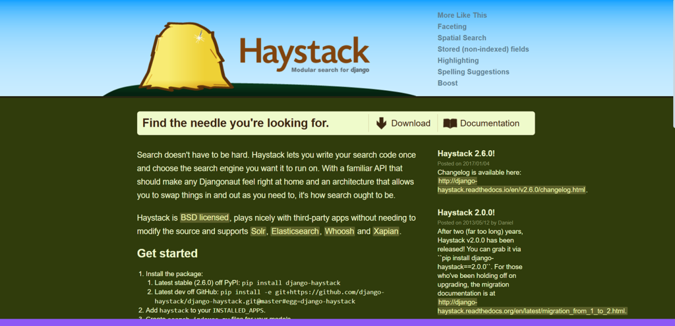This screenshot has height=326, width=675.
Task: Open Stored (non-indexed) fields link
Action: point(483,49)
